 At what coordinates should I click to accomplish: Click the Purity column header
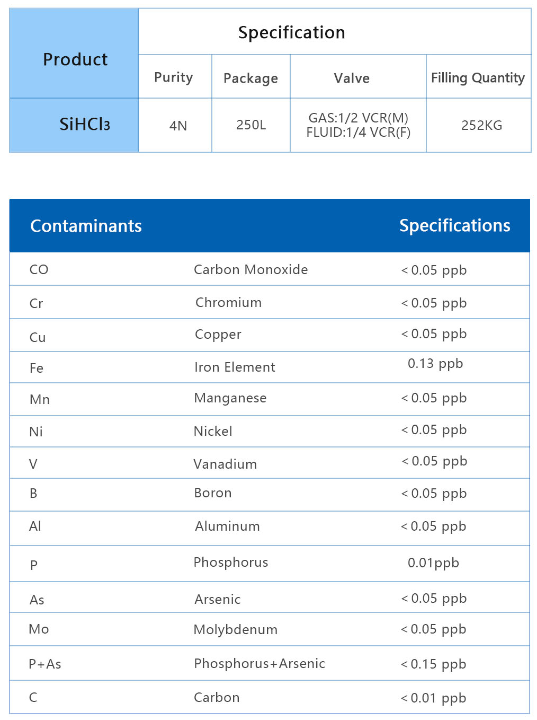tap(173, 77)
